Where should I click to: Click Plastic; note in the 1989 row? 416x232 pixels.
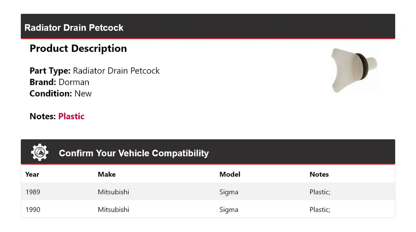click(x=320, y=192)
